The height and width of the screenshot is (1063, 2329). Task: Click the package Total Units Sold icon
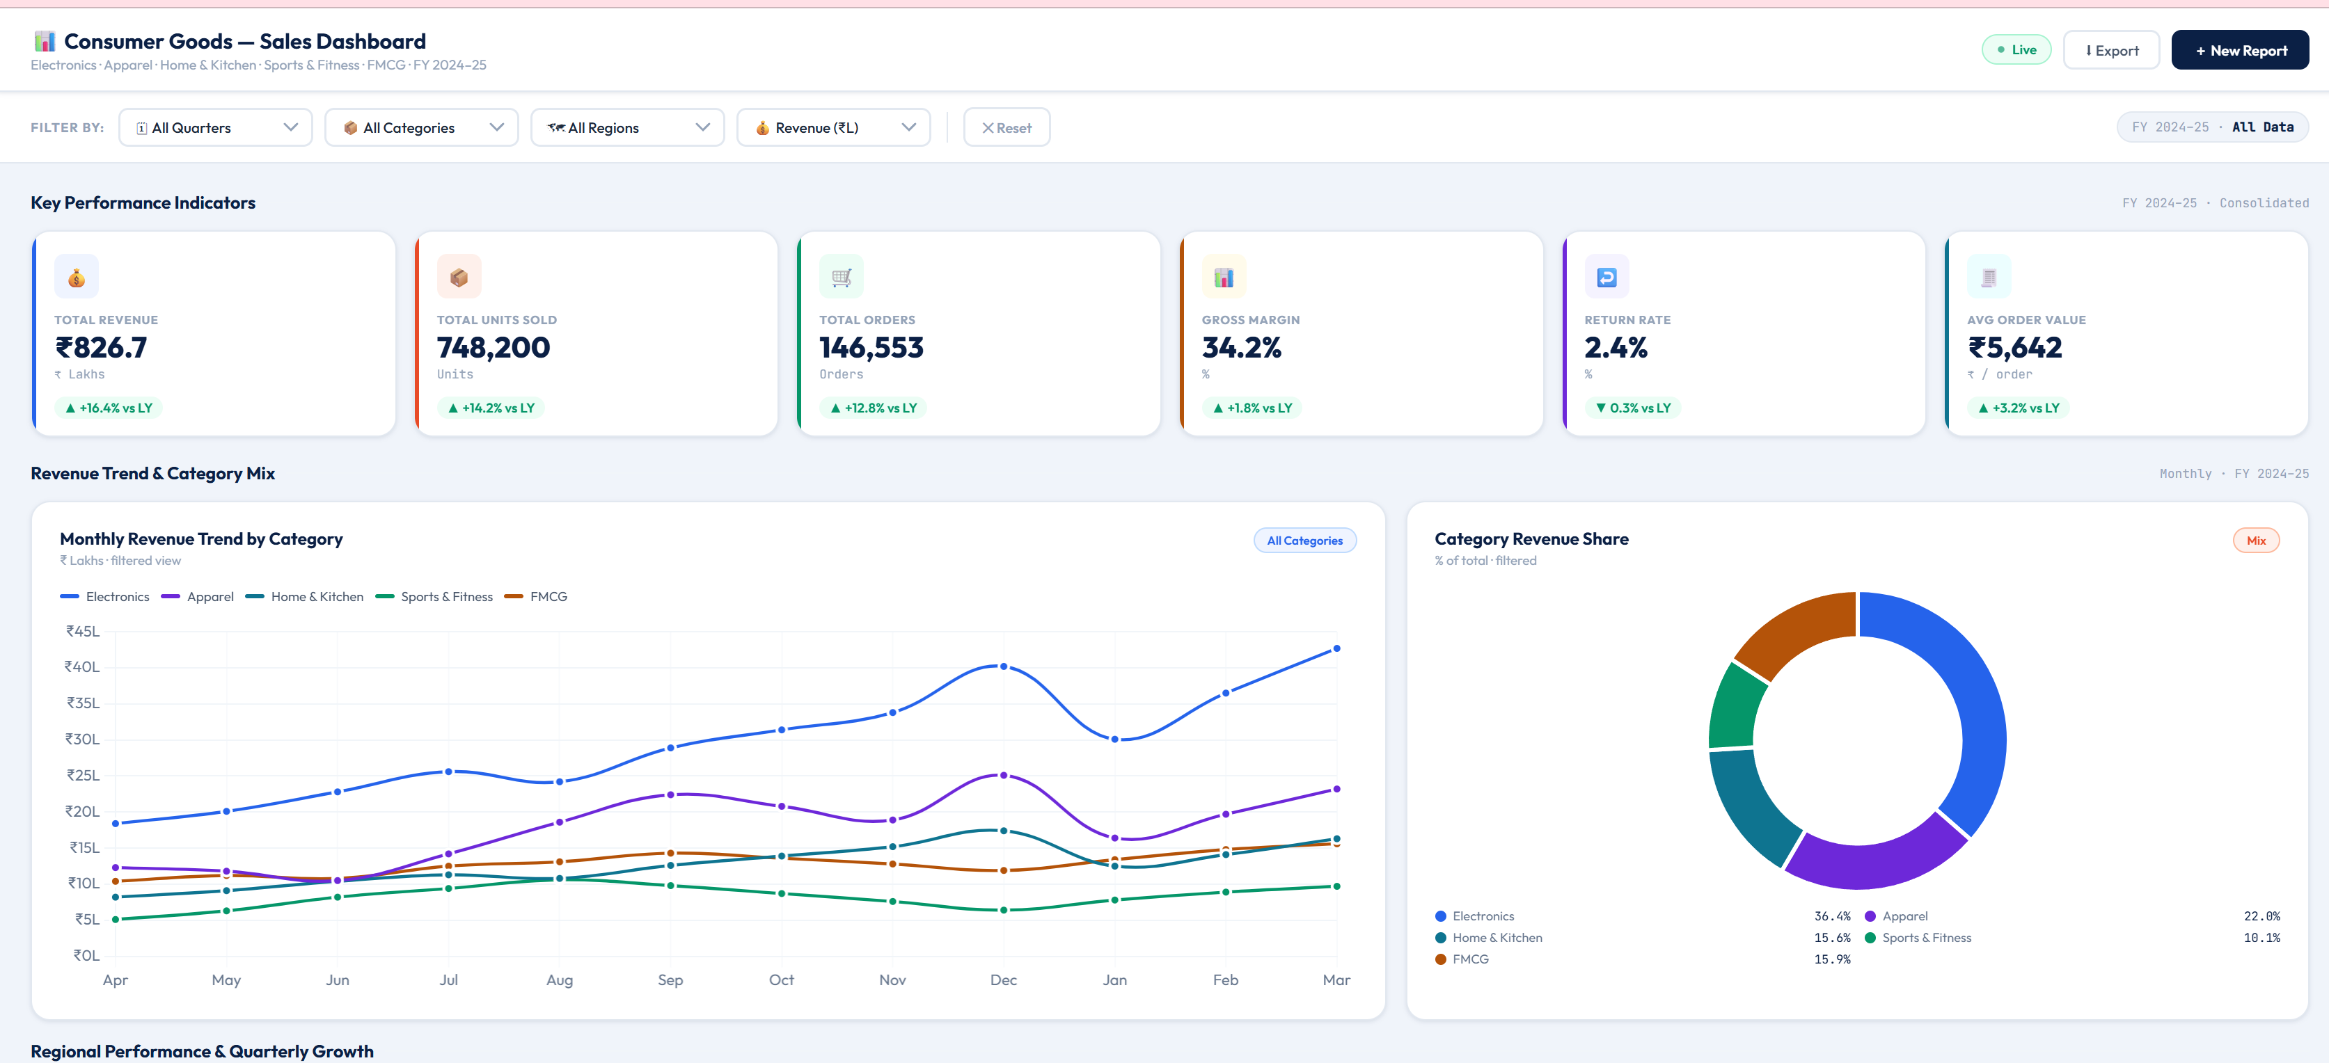pyautogui.click(x=459, y=277)
